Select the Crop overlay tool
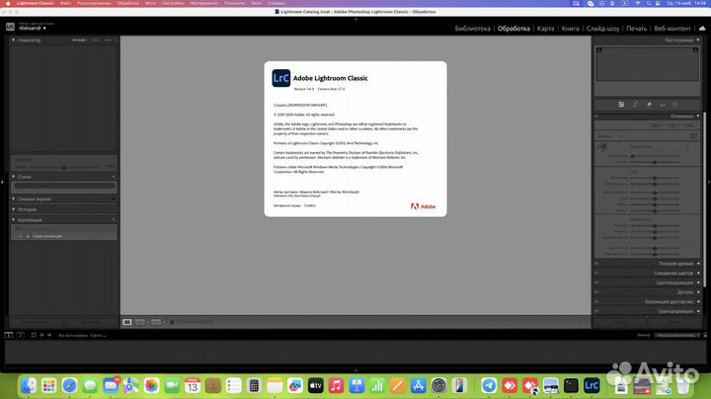711x399 pixels. pos(635,105)
